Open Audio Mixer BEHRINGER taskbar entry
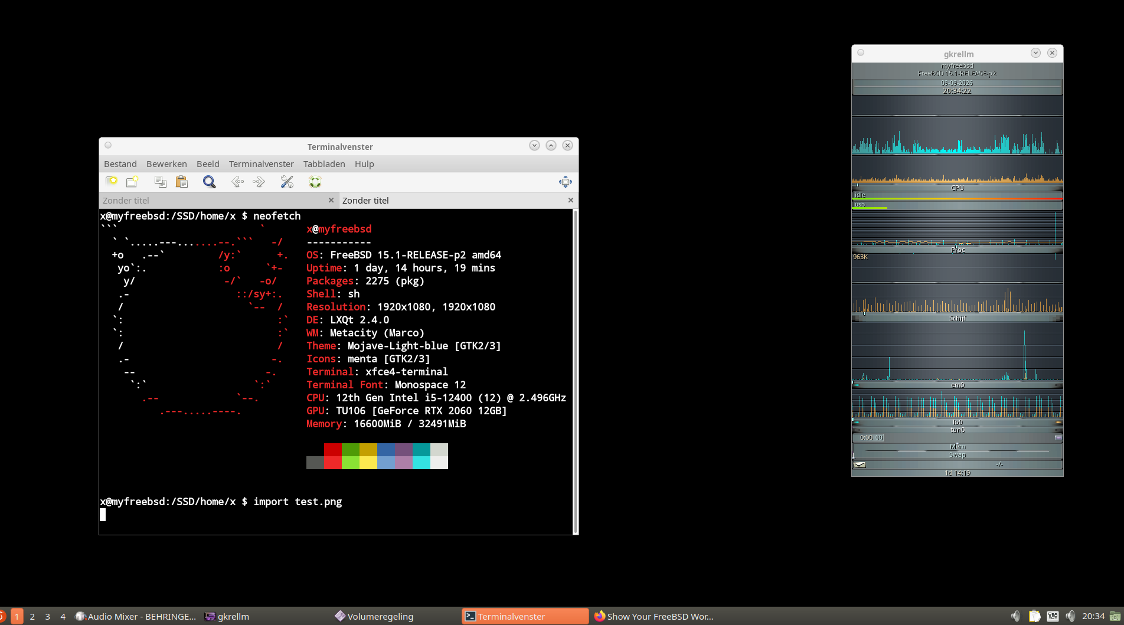This screenshot has width=1124, height=625. point(136,616)
